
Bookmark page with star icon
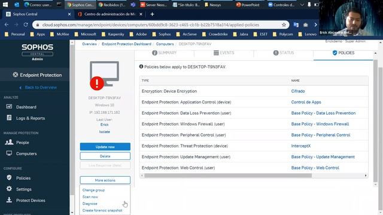tap(284, 25)
